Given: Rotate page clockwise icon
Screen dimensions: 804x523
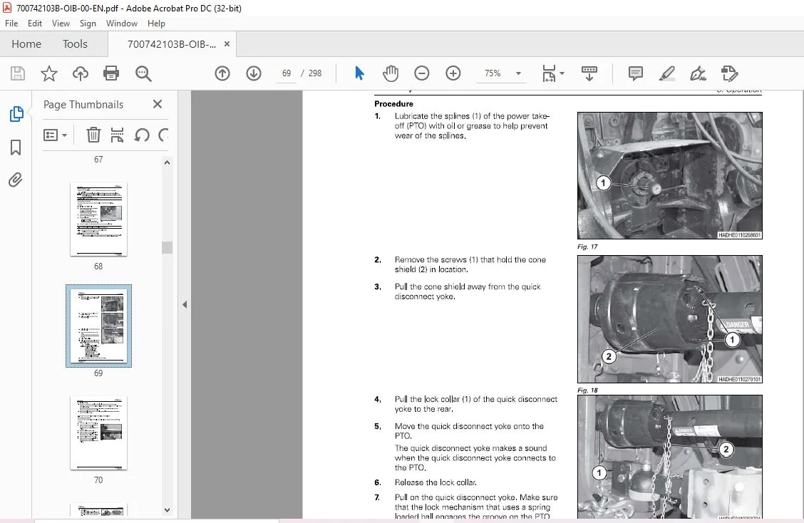Looking at the screenshot, I should click(163, 135).
